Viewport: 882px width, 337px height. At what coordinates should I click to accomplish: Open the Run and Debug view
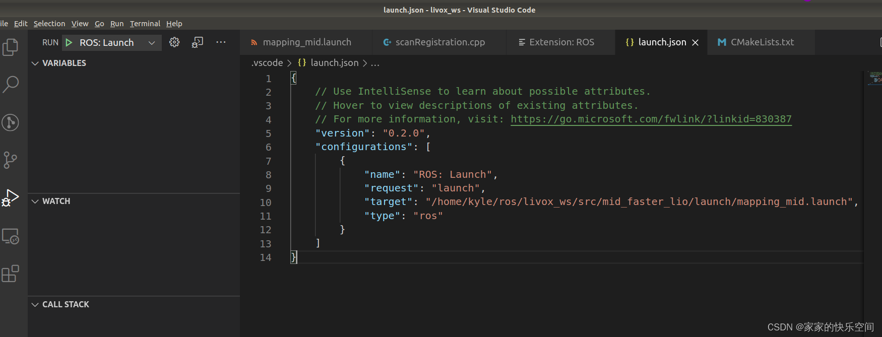(x=10, y=197)
